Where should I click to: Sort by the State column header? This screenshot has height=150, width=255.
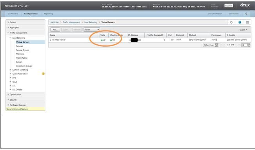[x=104, y=35]
